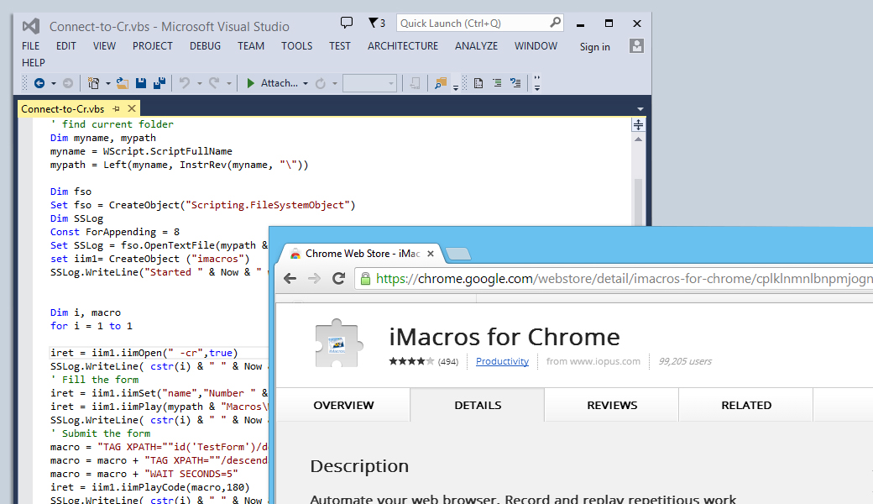
Task: Click the Redo arrow icon
Action: coord(214,83)
